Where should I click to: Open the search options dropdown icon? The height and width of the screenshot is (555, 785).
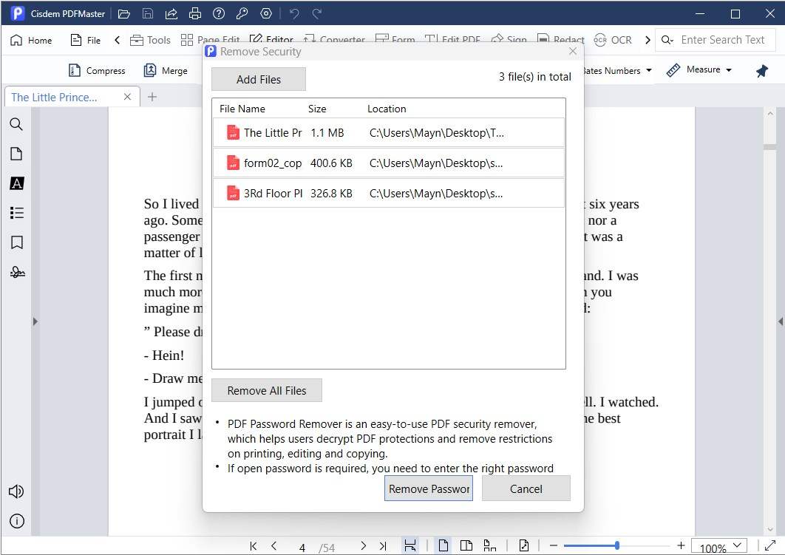667,40
